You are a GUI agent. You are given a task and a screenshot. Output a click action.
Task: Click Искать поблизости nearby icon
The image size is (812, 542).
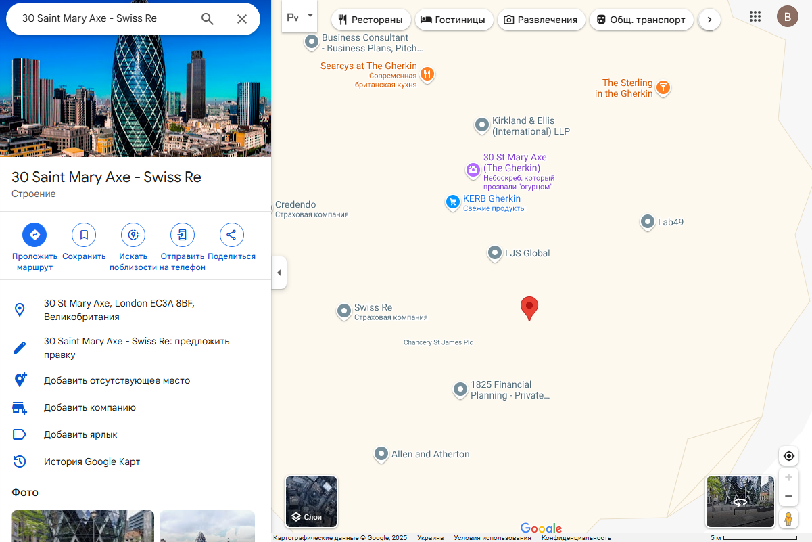(x=133, y=235)
